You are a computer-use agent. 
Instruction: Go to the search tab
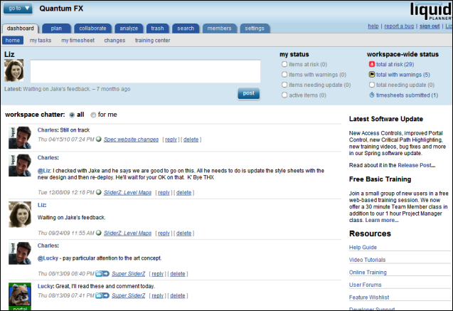tap(186, 28)
